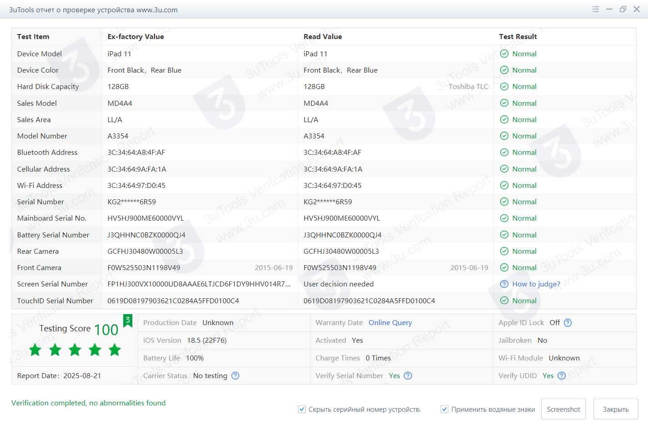
Task: Select the Sales Model ex-factory value MD4A4
Action: [x=120, y=103]
